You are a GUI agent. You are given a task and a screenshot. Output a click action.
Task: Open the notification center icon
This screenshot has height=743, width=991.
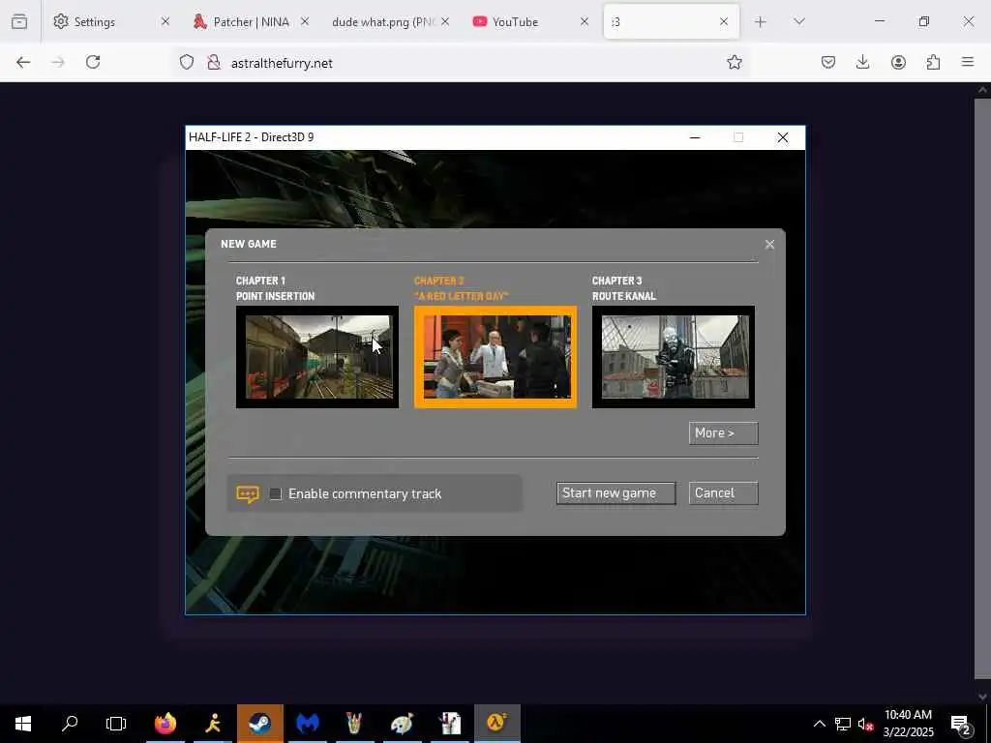click(961, 724)
